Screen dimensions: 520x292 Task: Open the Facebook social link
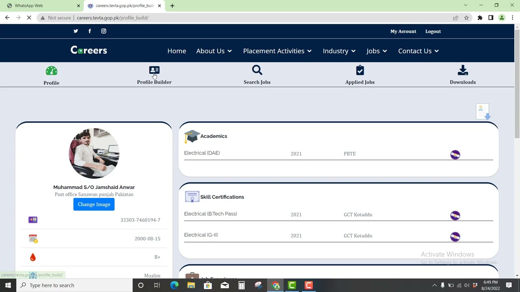(x=90, y=31)
